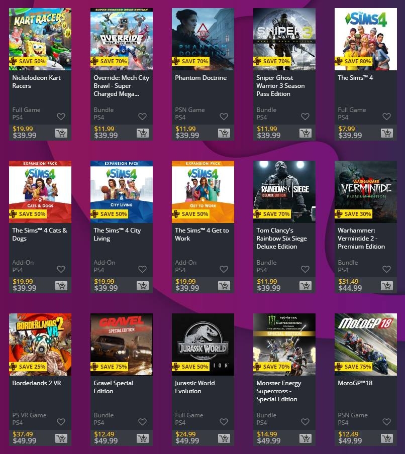Wishlist Override: Mech City Brawl heart
Screen dimensions: 405x454
coord(142,117)
